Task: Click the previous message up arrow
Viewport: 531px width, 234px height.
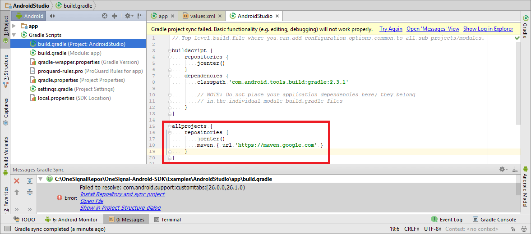Action: tap(17, 192)
